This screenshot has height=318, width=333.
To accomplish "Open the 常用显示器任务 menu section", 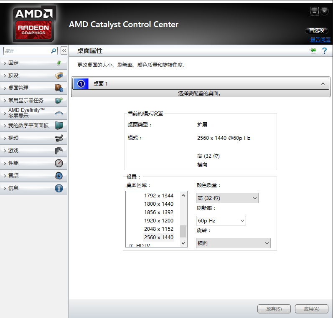I will click(x=33, y=100).
